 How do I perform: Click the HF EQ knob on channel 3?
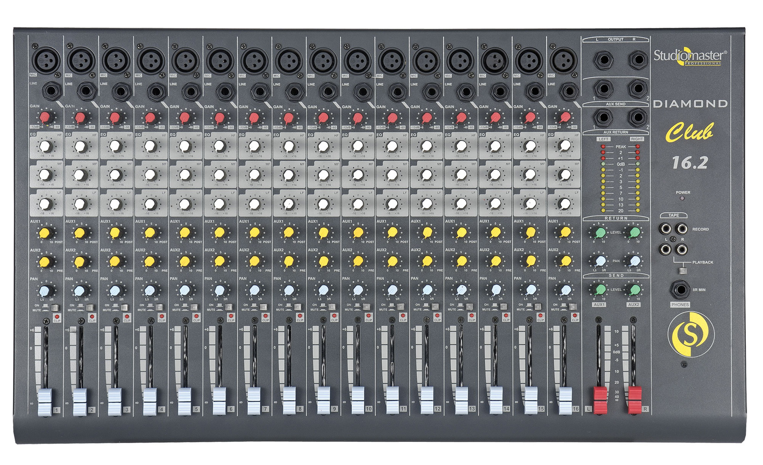[115, 146]
